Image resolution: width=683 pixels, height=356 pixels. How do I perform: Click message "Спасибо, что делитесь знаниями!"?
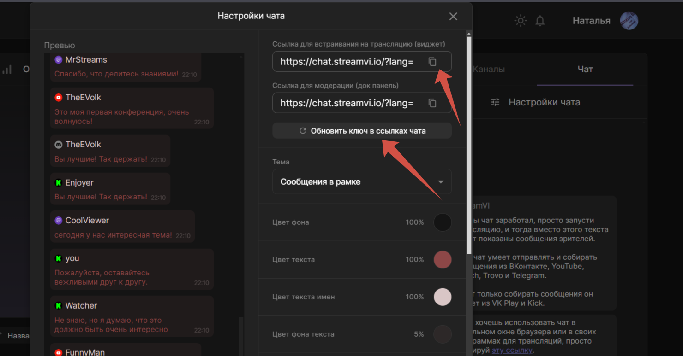point(116,74)
